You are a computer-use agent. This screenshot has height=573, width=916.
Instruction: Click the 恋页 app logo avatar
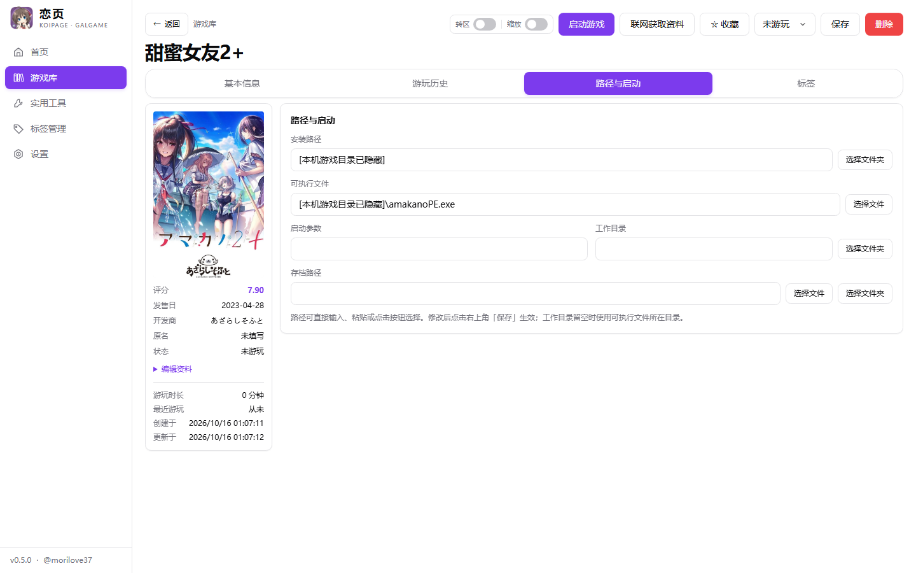22,18
